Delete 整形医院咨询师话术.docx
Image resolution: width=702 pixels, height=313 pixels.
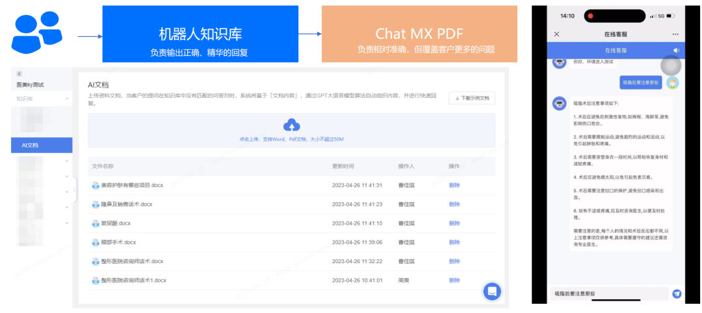click(x=454, y=261)
